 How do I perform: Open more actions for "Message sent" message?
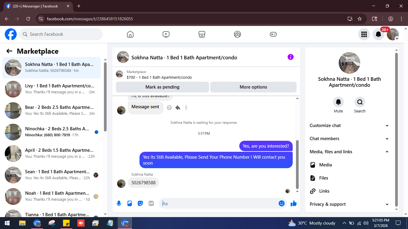click(x=186, y=108)
